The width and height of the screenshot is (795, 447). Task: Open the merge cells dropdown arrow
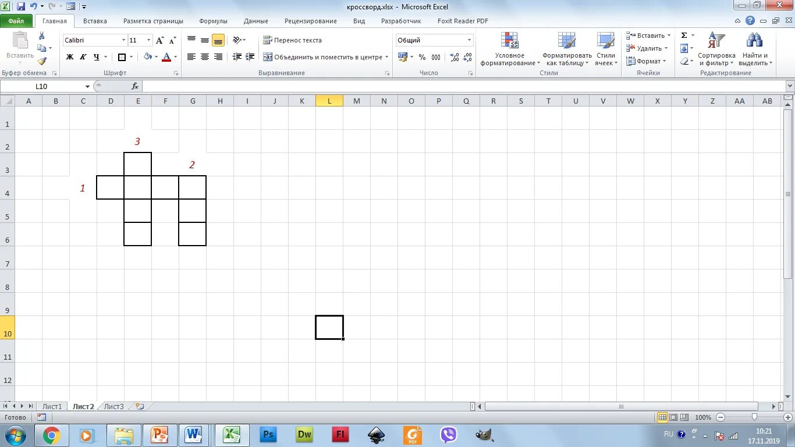[386, 57]
